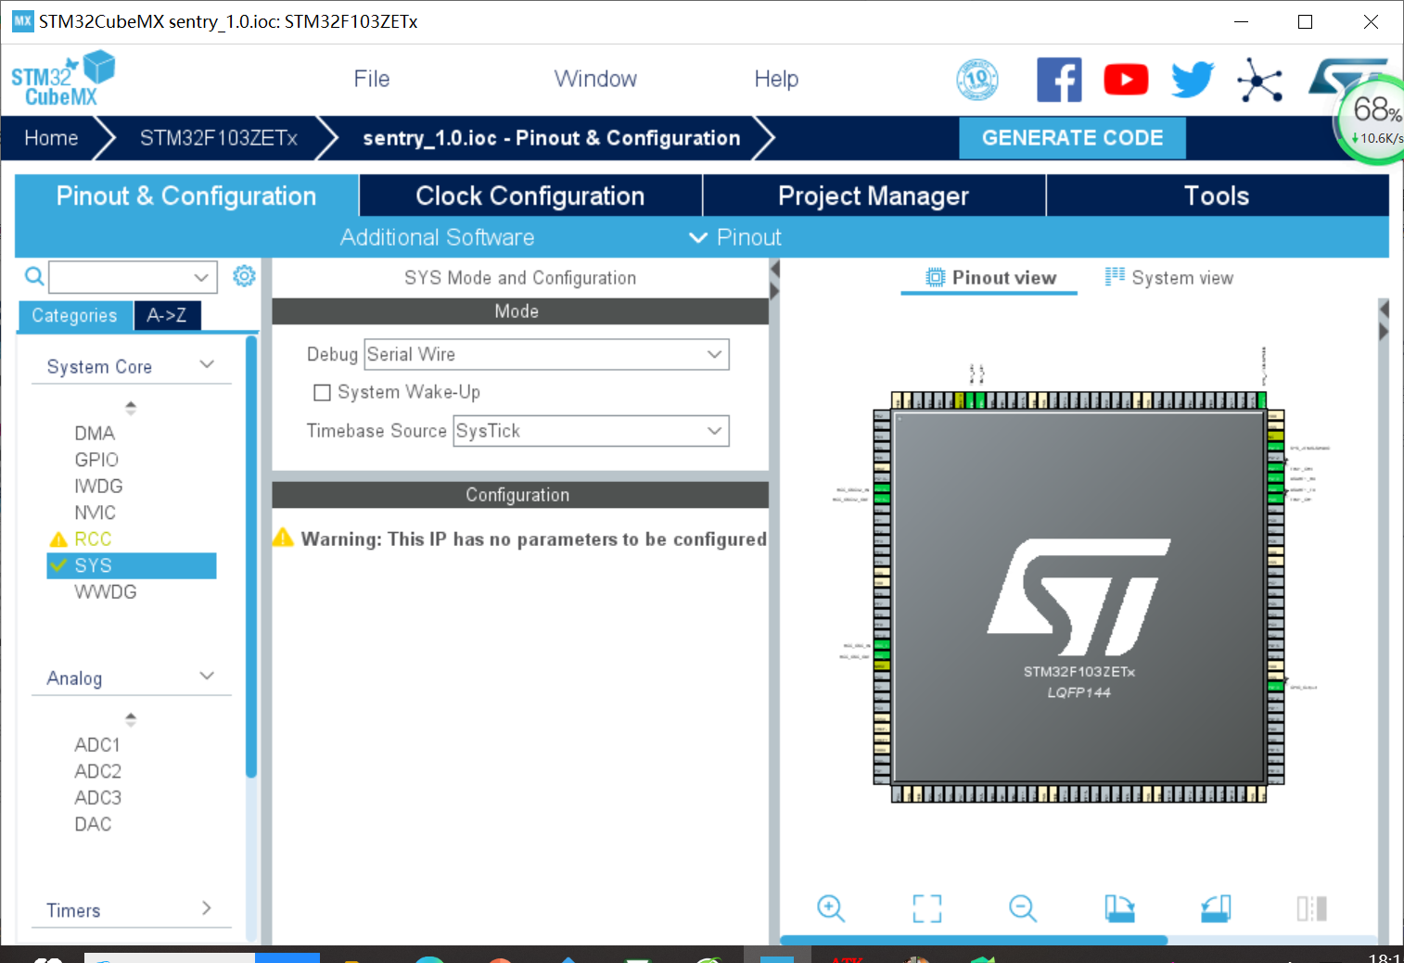
Task: Fit the chip view to screen
Action: point(926,909)
